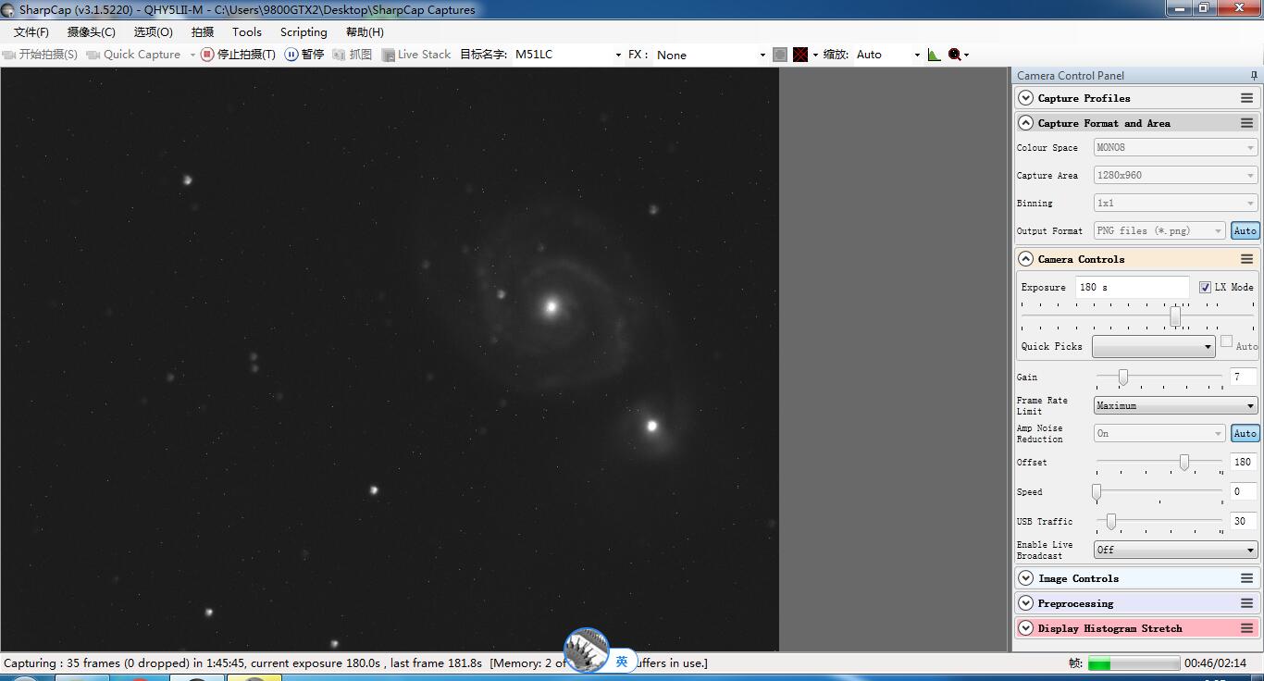This screenshot has width=1264, height=681.
Task: Click the USB Traffic value field showing 30
Action: [x=1243, y=521]
